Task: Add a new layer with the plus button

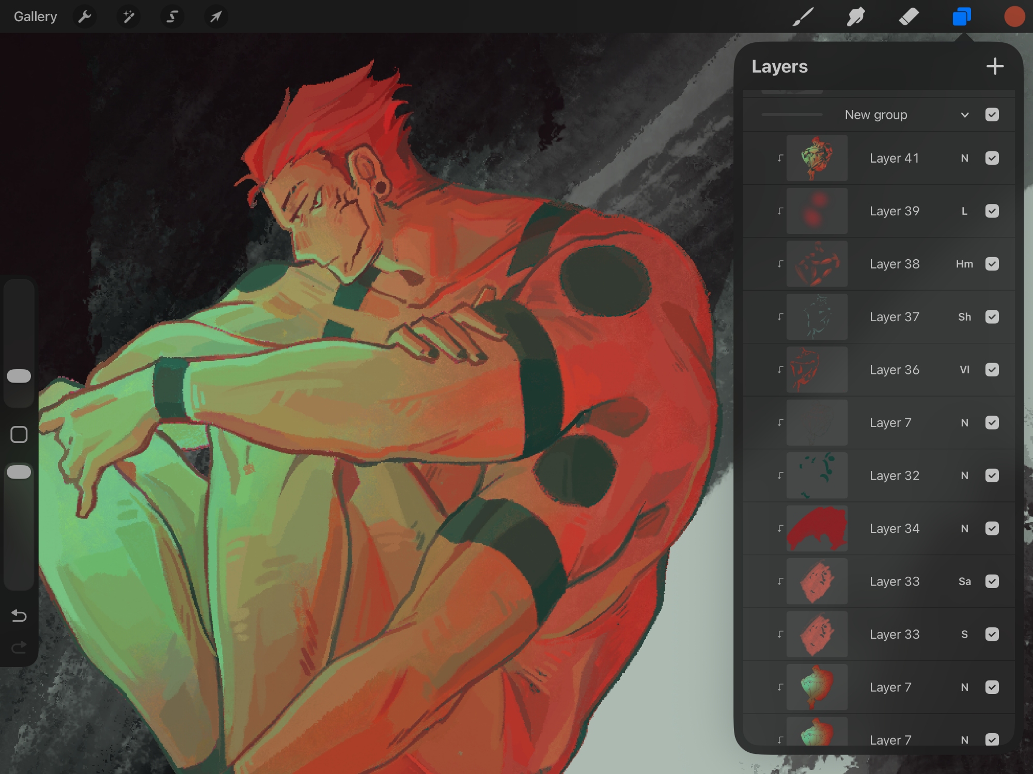Action: tap(995, 67)
